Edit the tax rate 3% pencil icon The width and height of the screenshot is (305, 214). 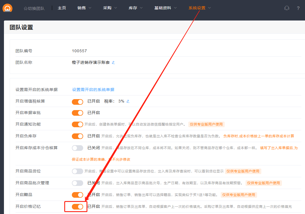tap(128, 101)
